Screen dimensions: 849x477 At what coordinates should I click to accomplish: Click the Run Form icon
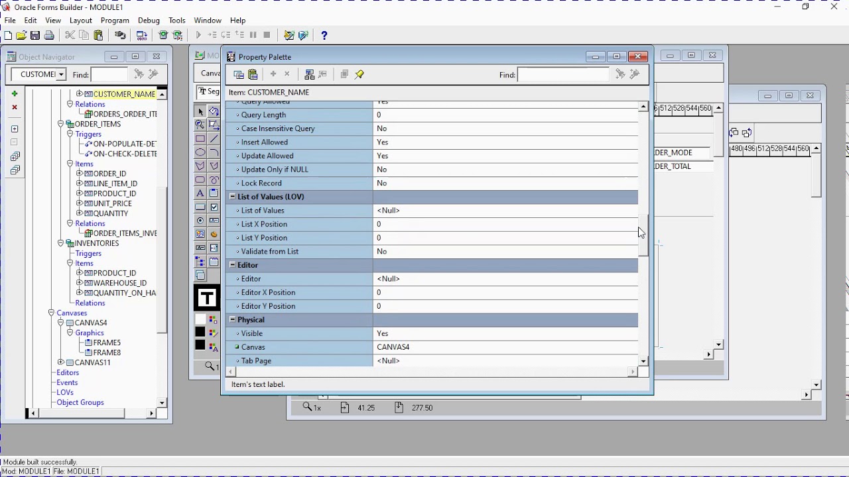click(163, 35)
